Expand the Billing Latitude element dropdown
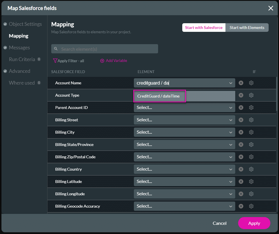Image resolution: width=279 pixels, height=234 pixels. click(x=184, y=182)
